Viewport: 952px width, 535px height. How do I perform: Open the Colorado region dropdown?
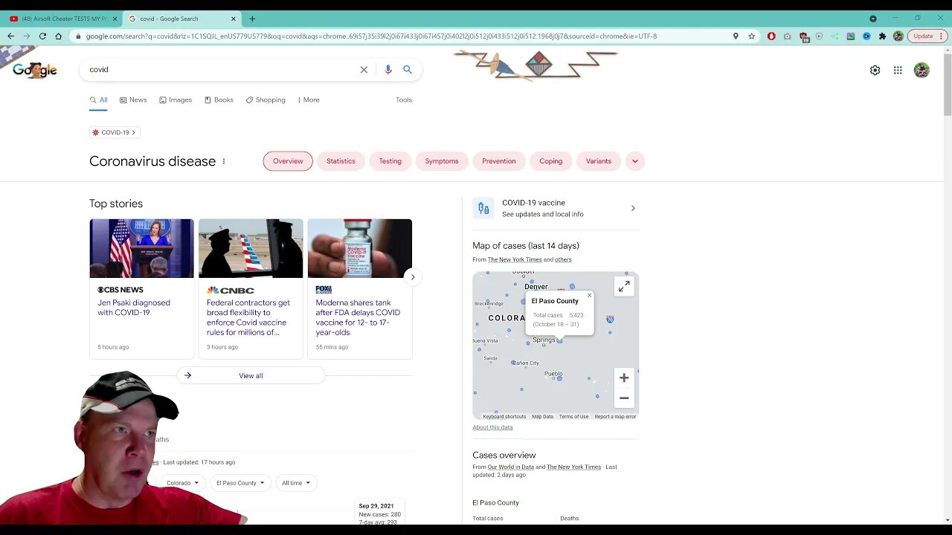[182, 483]
